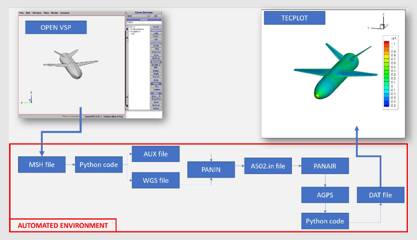The width and height of the screenshot is (417, 240).
Task: Select Tail in the geometry tree
Action: point(132,34)
